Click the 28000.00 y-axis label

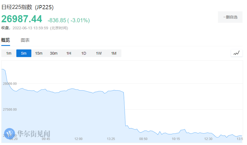9,84
